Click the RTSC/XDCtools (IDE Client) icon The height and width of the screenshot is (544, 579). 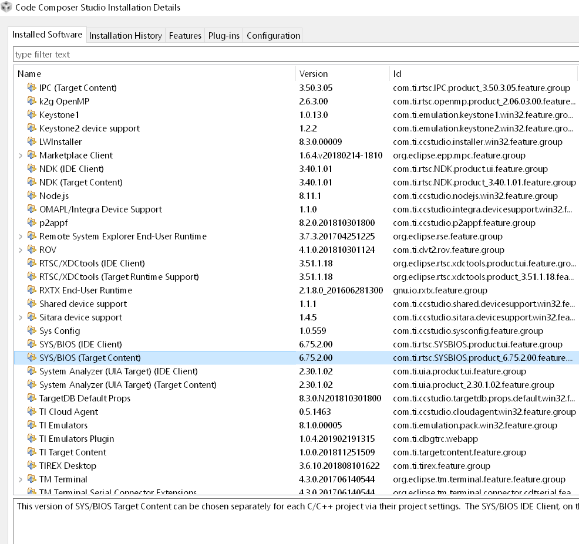coord(32,263)
